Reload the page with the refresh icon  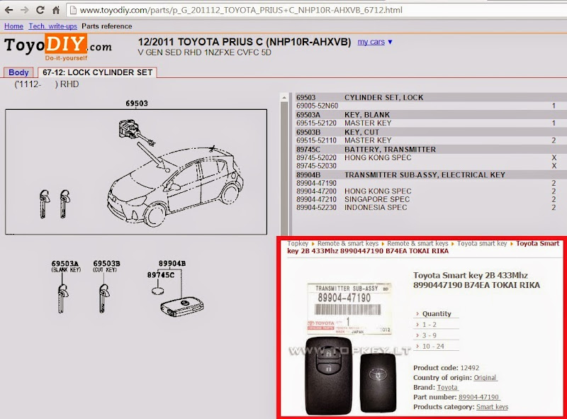[40, 10]
